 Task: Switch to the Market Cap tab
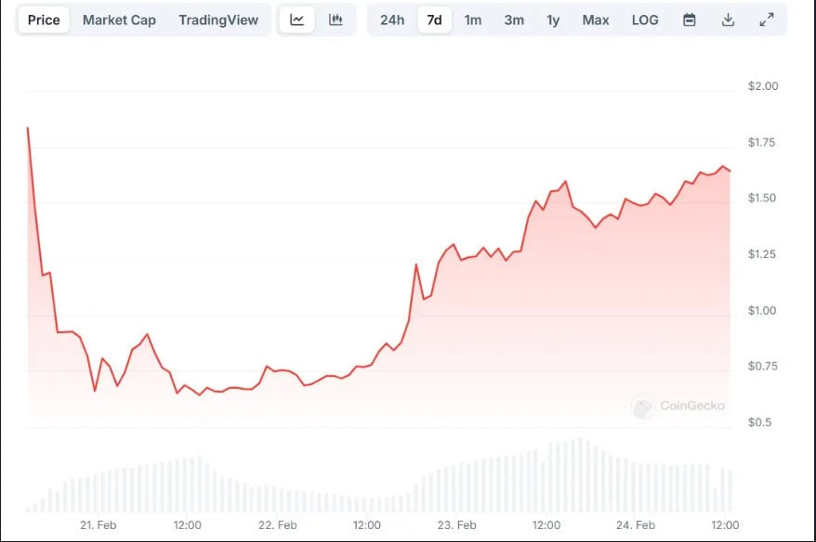coord(119,19)
